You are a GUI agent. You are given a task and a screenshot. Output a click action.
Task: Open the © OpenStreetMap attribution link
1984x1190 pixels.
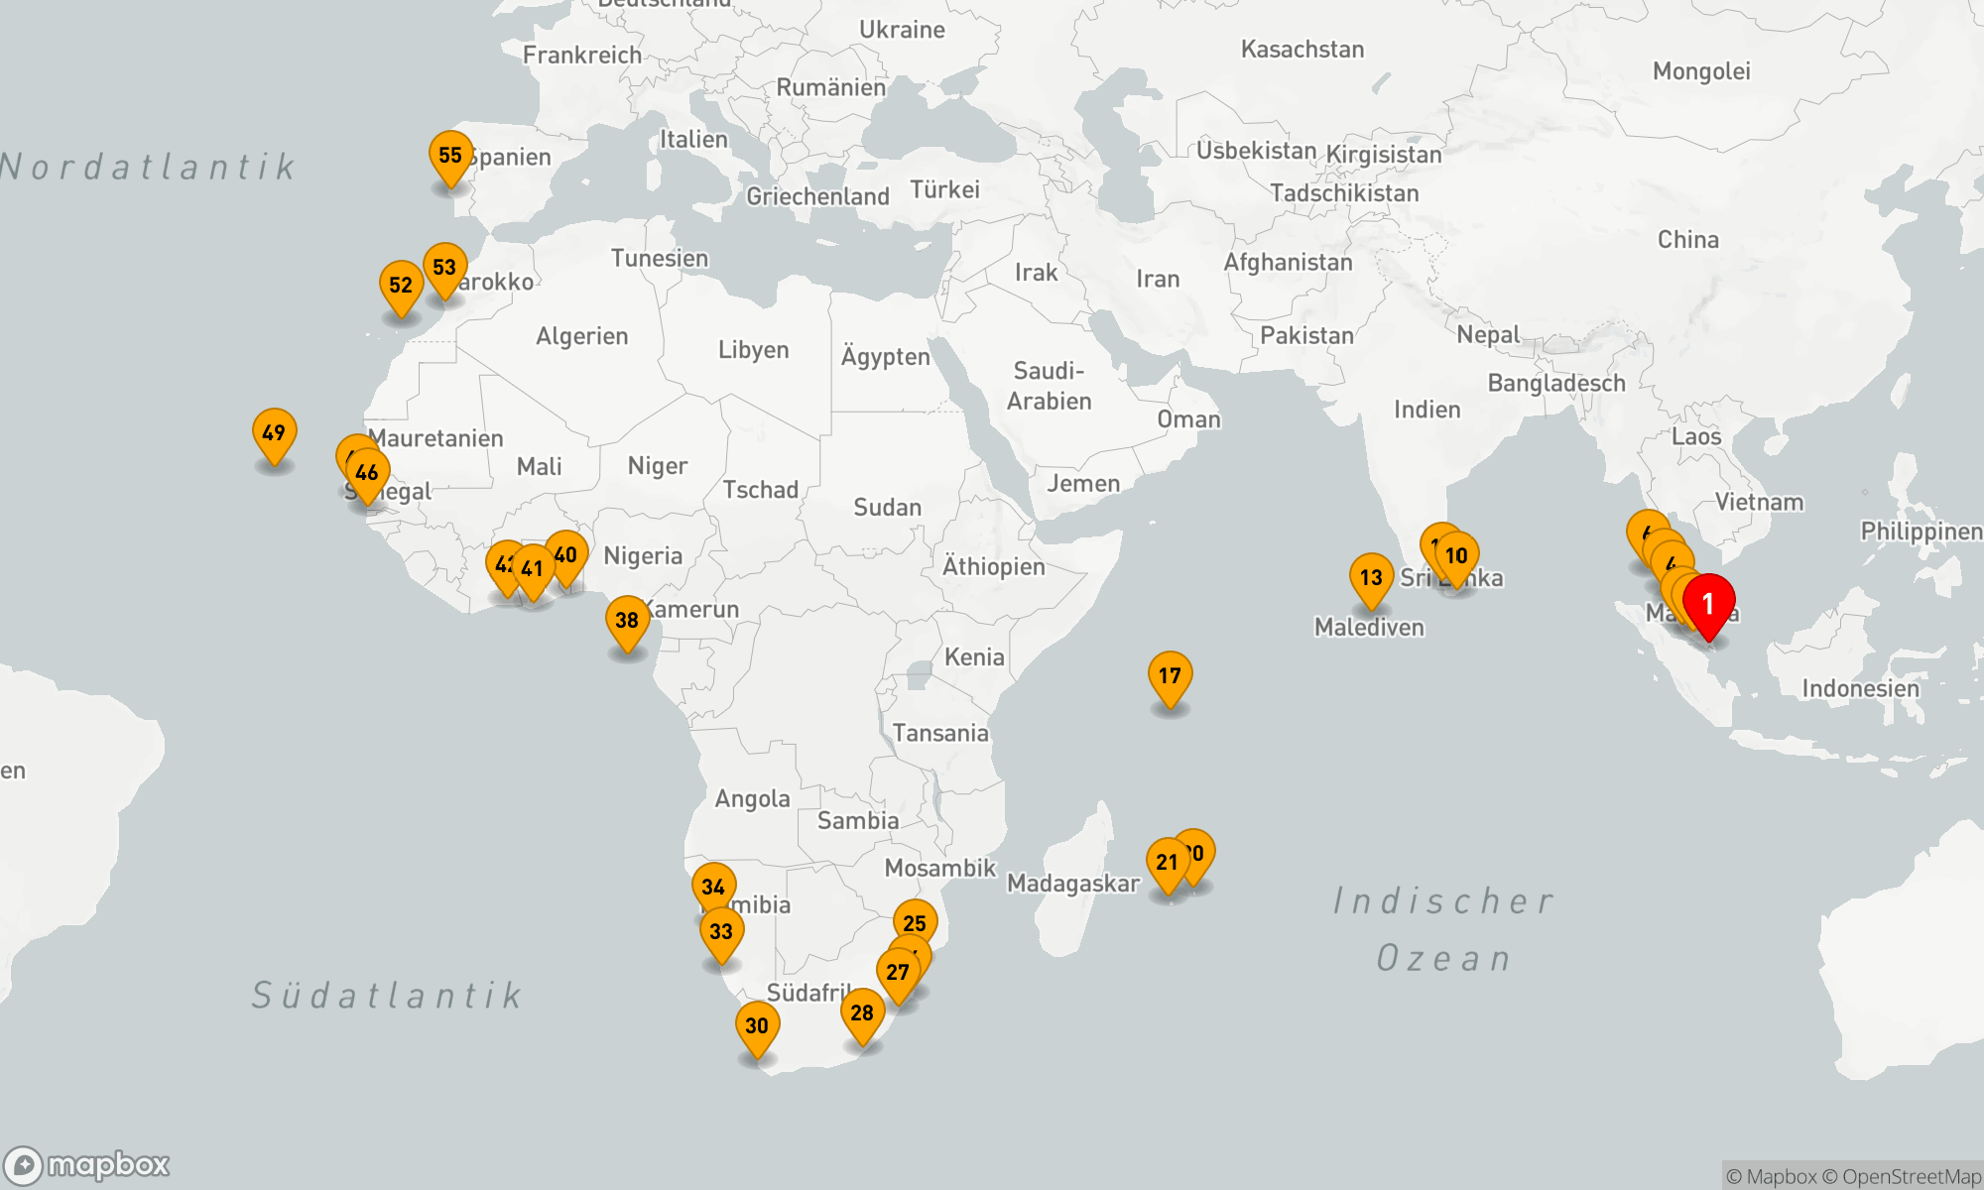tap(1902, 1177)
